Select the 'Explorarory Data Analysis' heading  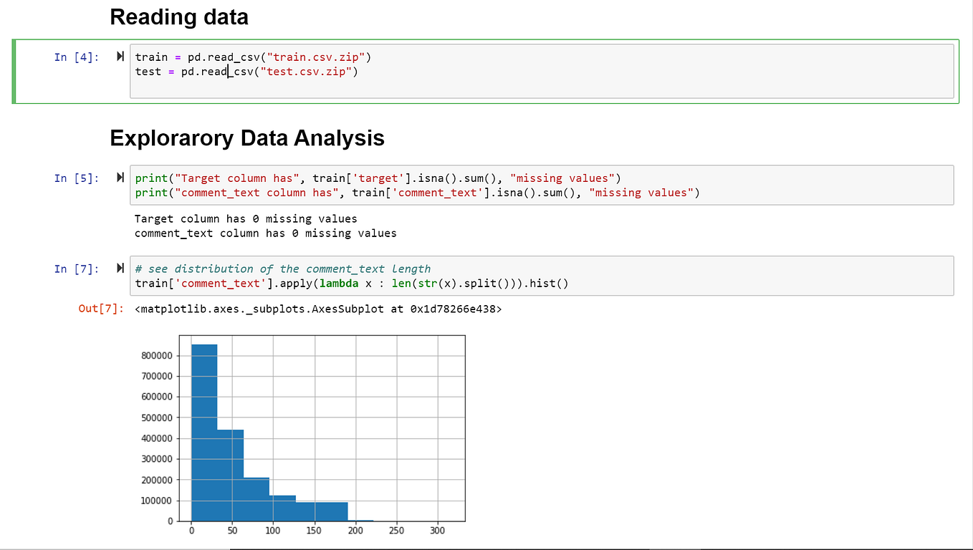click(247, 137)
